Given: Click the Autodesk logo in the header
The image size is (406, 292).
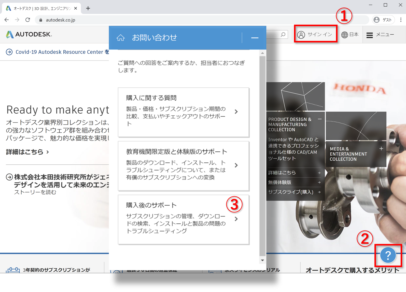Looking at the screenshot, I should point(29,34).
